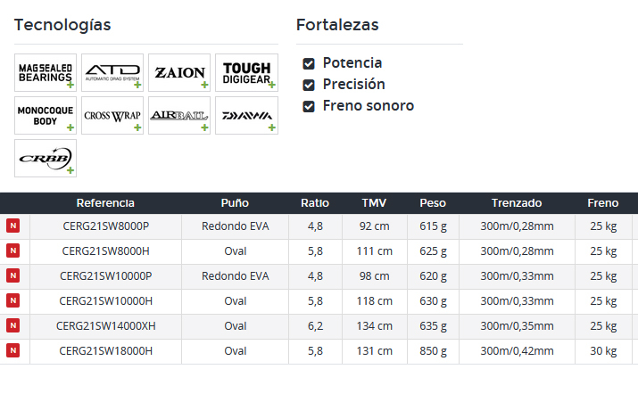This screenshot has height=394, width=638.
Task: Expand the plus sign on Tough Digigear
Action: pos(272,85)
